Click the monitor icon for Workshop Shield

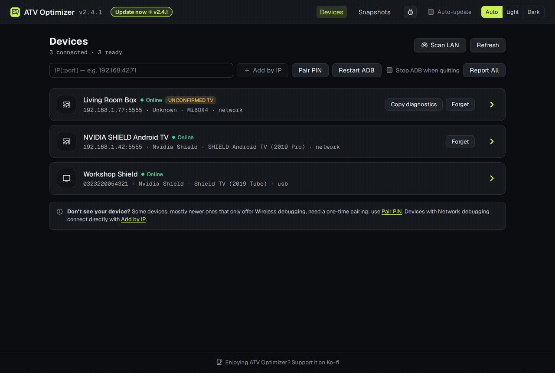(x=66, y=178)
